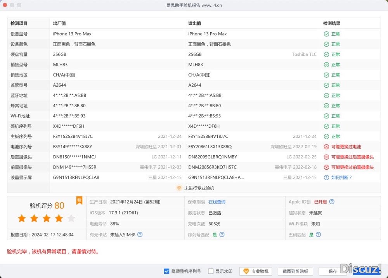Click the 专业验机 button
This screenshot has width=388, height=278.
coord(256,271)
